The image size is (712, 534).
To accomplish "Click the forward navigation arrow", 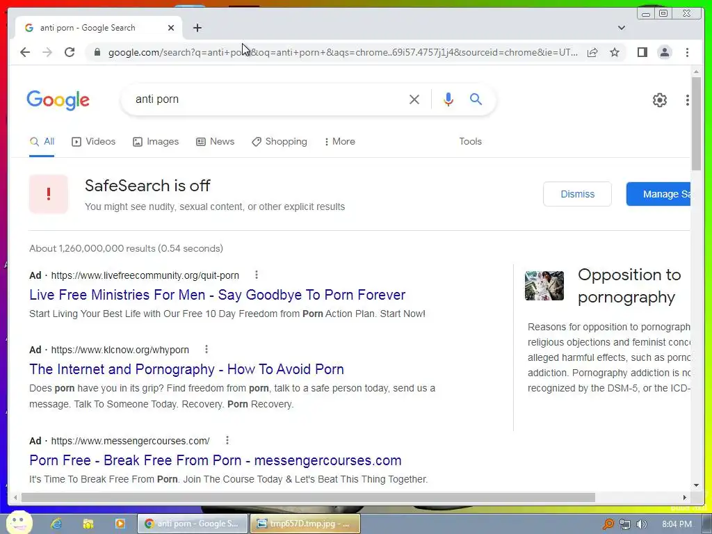I will pyautogui.click(x=47, y=52).
